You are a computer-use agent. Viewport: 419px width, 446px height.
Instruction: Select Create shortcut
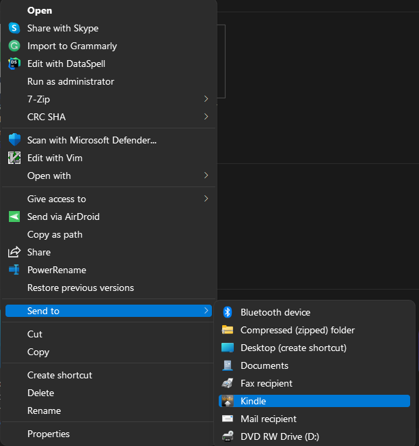(x=109, y=375)
